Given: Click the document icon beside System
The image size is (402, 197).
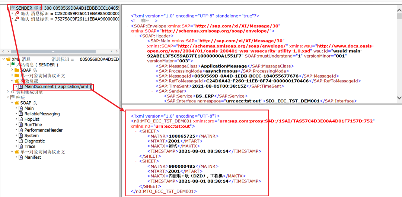Looking at the screenshot, I should tap(21, 136).
